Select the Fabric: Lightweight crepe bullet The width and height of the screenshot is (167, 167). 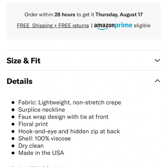click(70, 103)
